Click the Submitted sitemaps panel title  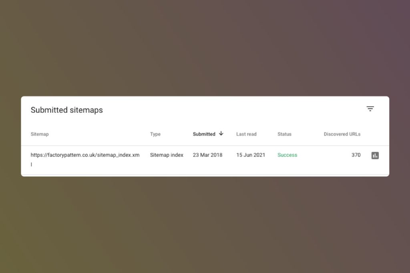pos(66,110)
